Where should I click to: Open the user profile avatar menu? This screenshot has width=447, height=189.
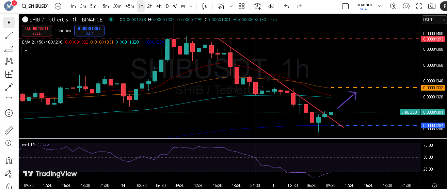(x=9, y=6)
